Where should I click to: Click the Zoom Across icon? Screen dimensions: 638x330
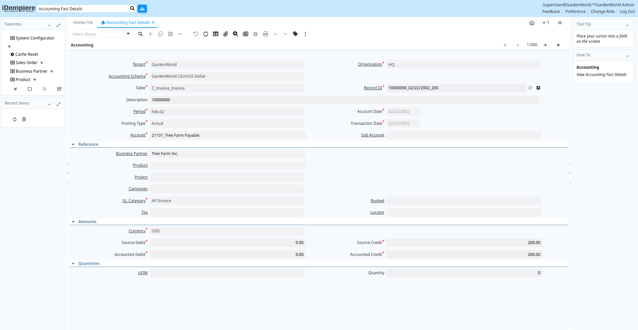coord(236,34)
